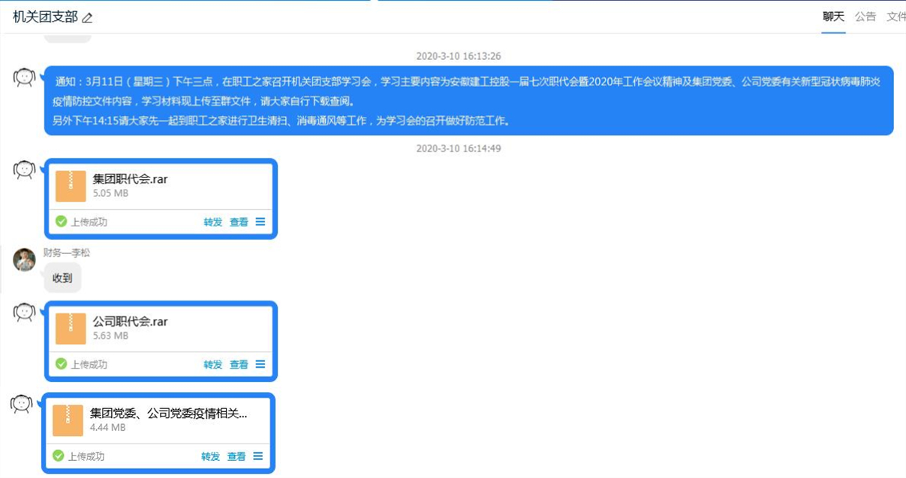The image size is (906, 478).
Task: Forward 公司职代会.rar using 转发
Action: (213, 364)
